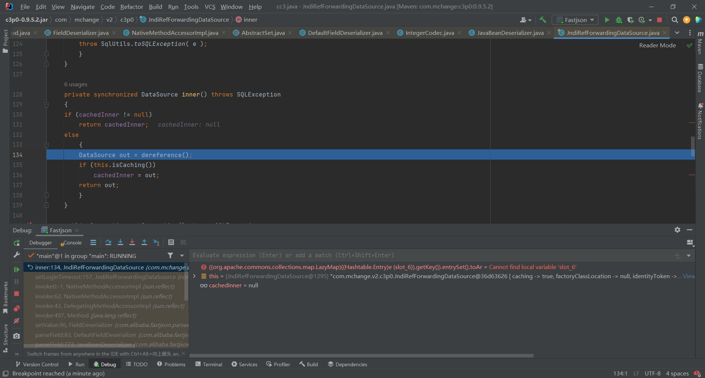The width and height of the screenshot is (705, 378).
Task: Expand the 'this' variable node
Action: click(194, 276)
